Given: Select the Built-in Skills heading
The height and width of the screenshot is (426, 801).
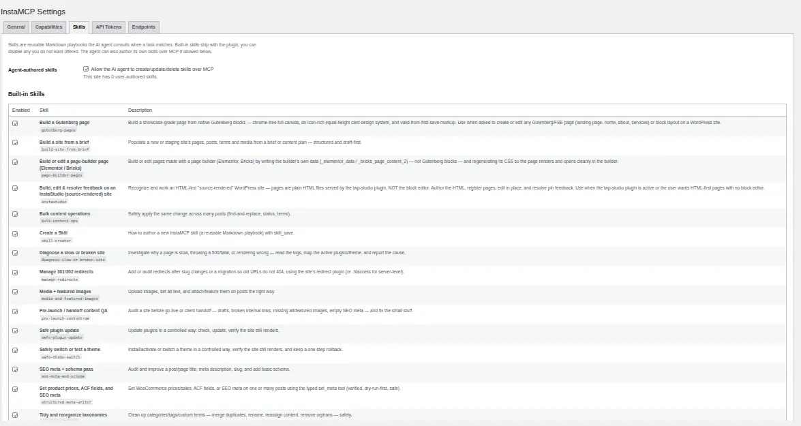Looking at the screenshot, I should (27, 94).
